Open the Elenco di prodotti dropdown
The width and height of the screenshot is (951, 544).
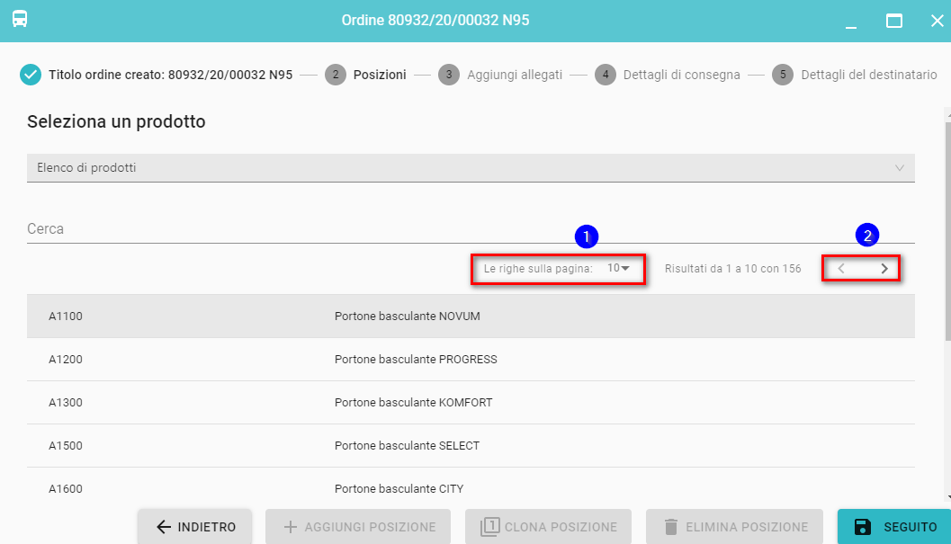point(471,167)
